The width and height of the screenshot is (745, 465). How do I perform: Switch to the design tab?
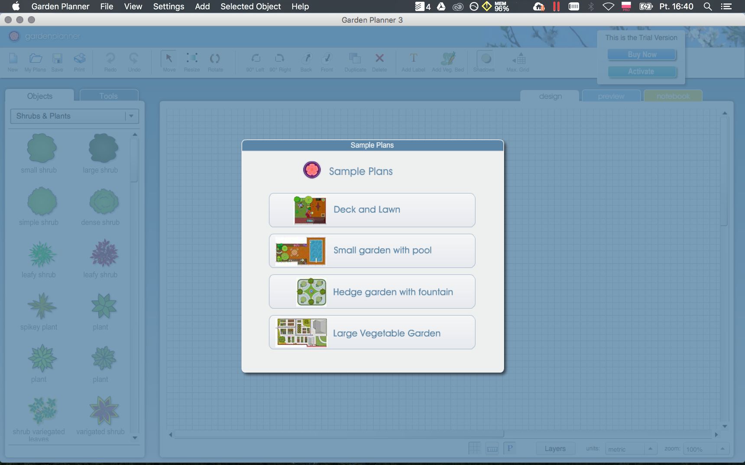pos(550,96)
